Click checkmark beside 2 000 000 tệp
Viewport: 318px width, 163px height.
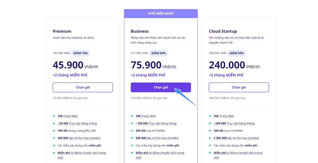click(210, 138)
